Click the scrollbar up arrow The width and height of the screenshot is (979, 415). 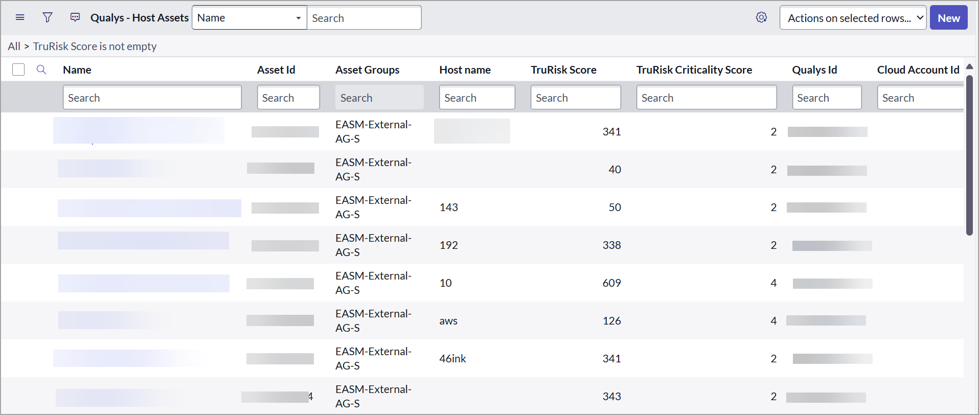point(969,67)
